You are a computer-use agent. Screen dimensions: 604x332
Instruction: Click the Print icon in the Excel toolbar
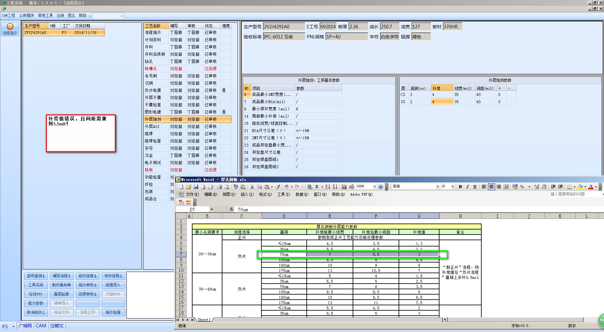(x=220, y=187)
